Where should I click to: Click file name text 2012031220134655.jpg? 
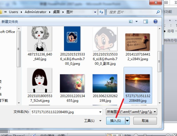pyautogui.click(x=73, y=98)
